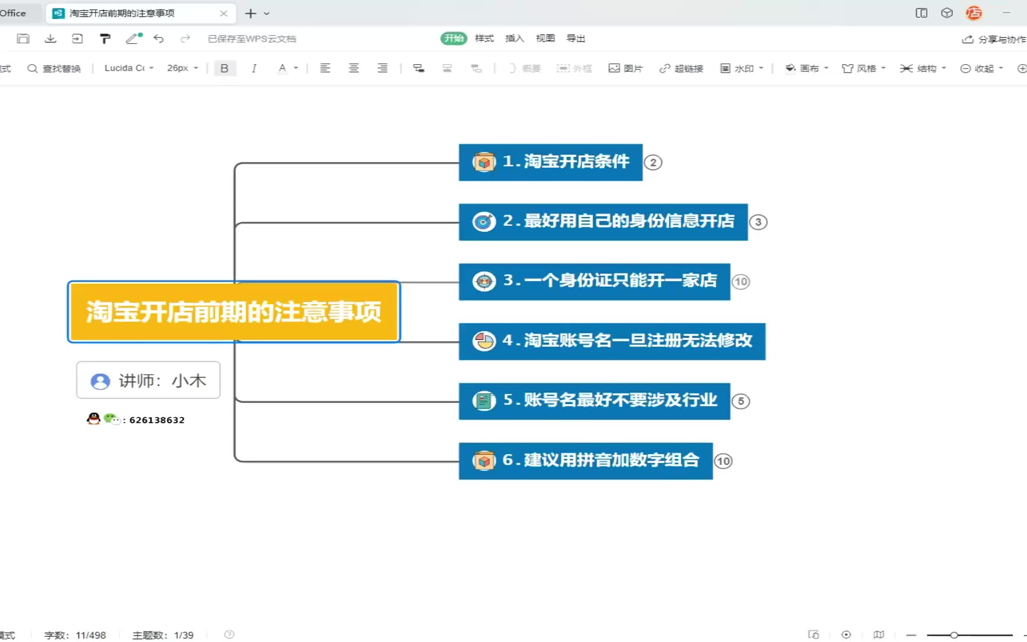Toggle italic text formatting

click(254, 68)
